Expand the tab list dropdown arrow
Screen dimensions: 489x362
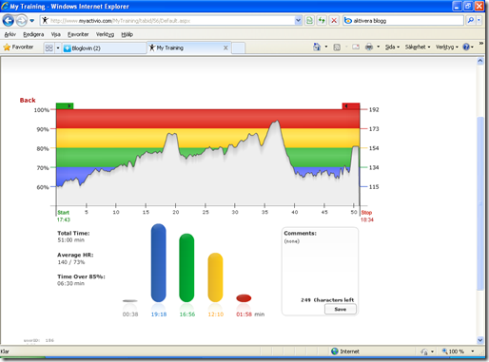[58, 48]
